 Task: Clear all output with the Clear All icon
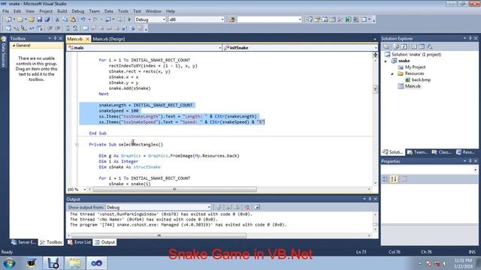click(x=247, y=207)
